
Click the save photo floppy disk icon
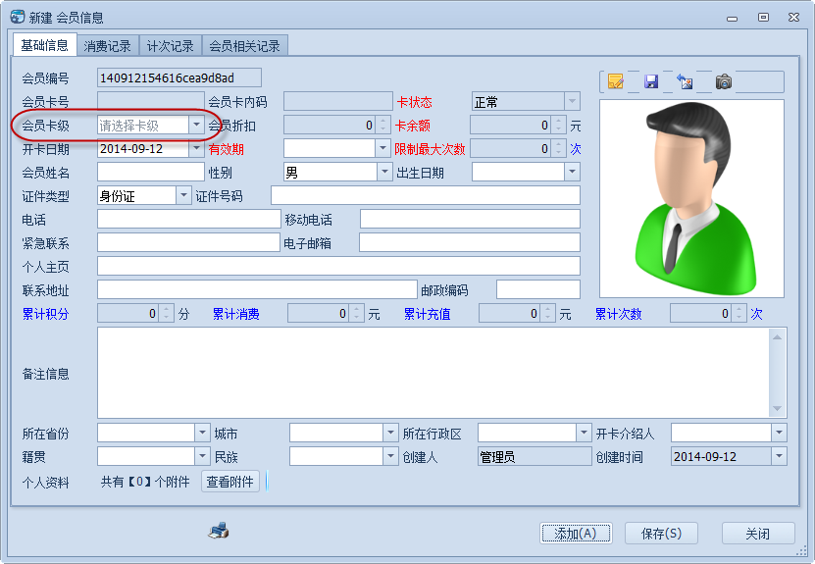tap(651, 81)
